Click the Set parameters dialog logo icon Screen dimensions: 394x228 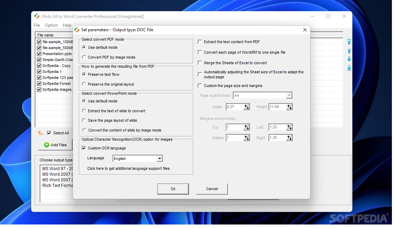pos(77,30)
